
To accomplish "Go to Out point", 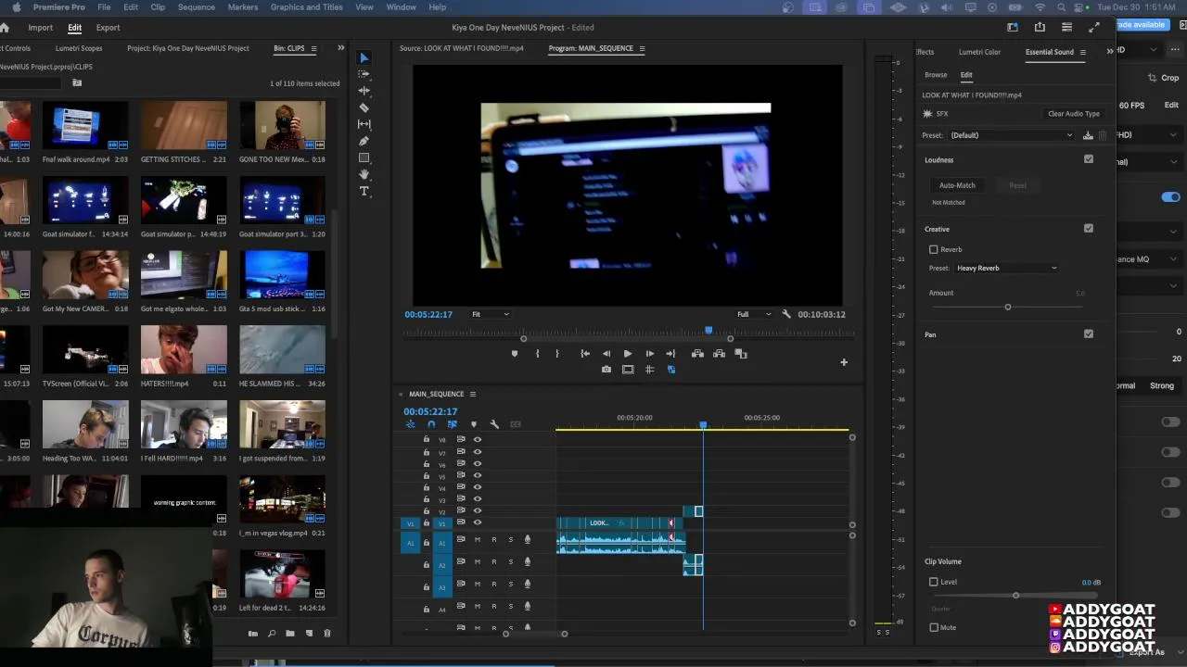I will pos(670,354).
